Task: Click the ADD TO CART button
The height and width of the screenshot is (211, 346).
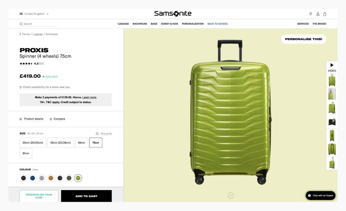Action: coord(86,196)
